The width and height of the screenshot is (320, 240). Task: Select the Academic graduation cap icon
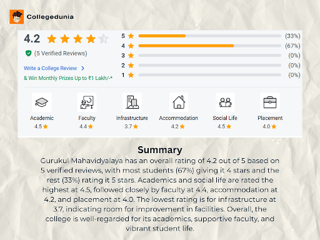[x=42, y=102]
